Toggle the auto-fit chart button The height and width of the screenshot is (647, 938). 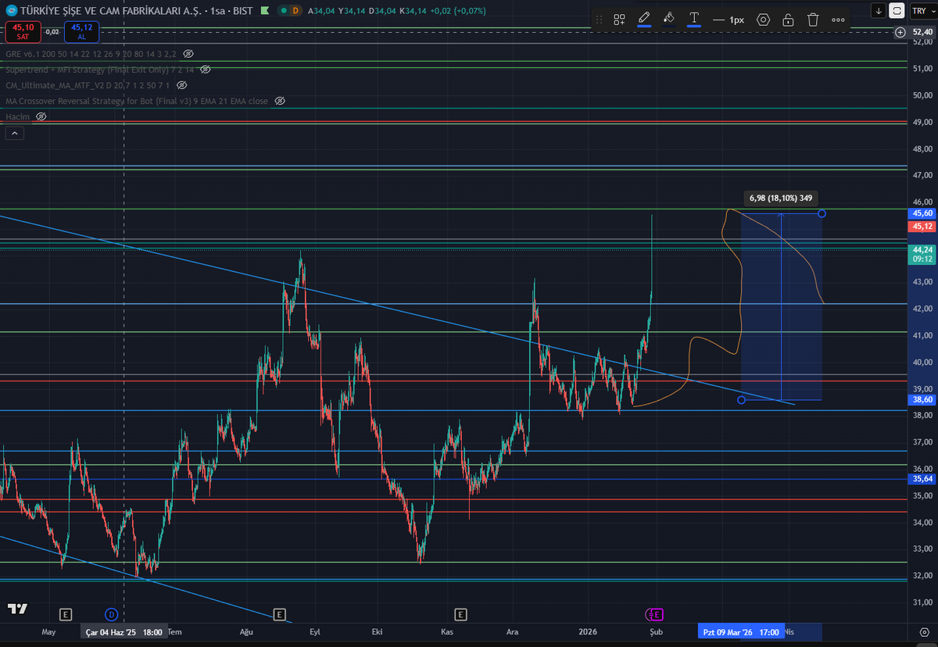897,11
